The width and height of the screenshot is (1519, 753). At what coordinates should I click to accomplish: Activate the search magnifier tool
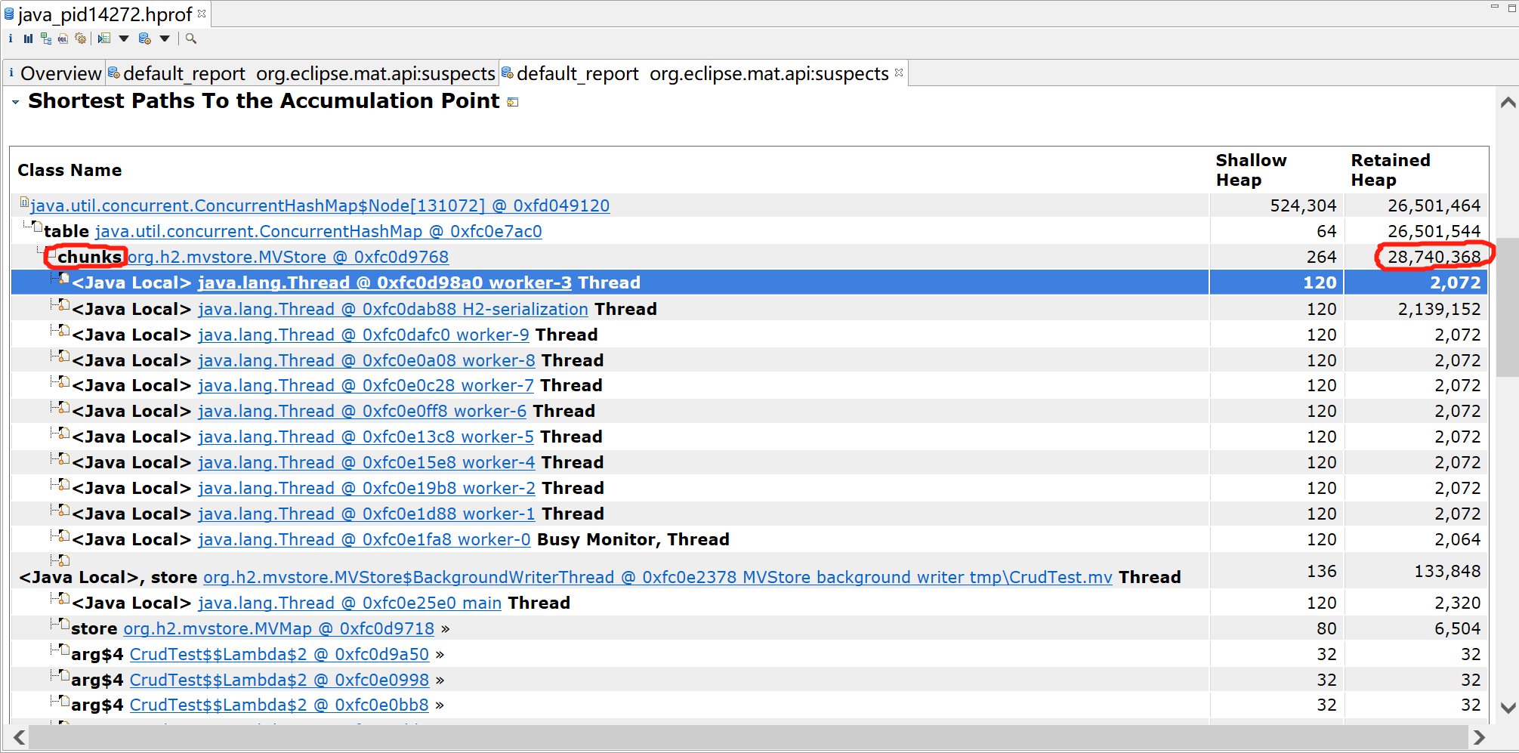coord(191,39)
